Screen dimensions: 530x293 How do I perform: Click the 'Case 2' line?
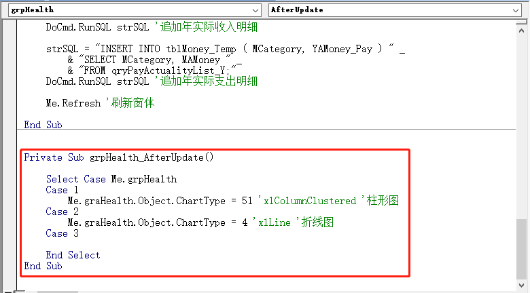point(63,212)
